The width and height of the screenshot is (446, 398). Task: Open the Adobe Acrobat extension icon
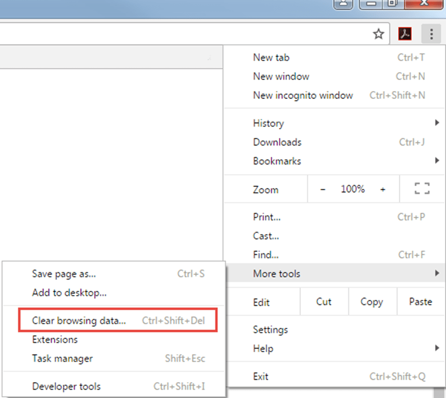(x=405, y=34)
